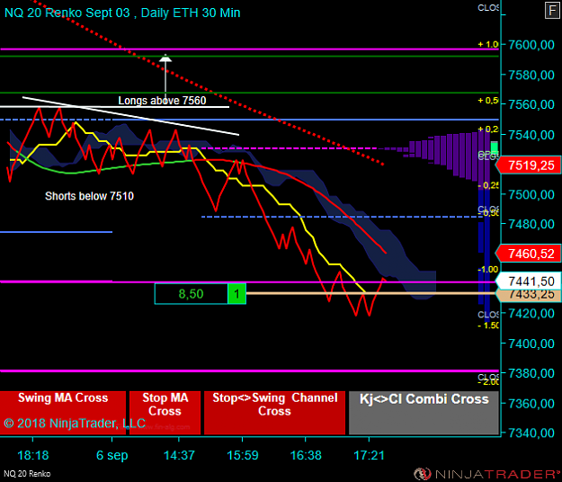Image resolution: width=562 pixels, height=482 pixels.
Task: Click the 'NQ 20 Renko' tab at bottom-left
Action: point(27,474)
